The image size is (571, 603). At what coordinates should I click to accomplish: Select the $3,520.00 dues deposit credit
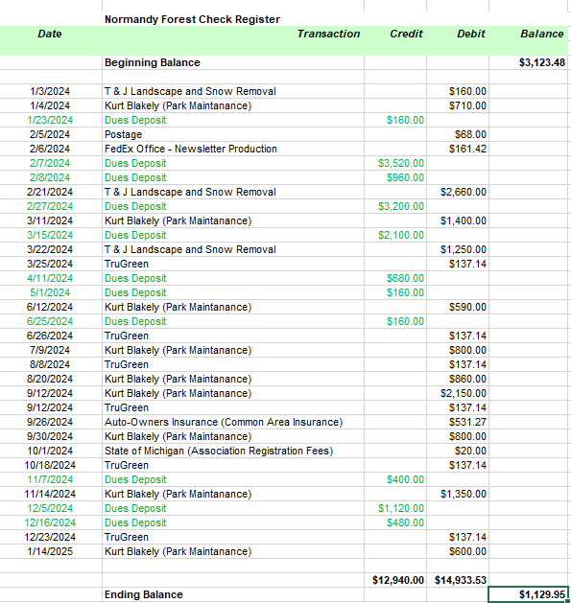(x=395, y=163)
